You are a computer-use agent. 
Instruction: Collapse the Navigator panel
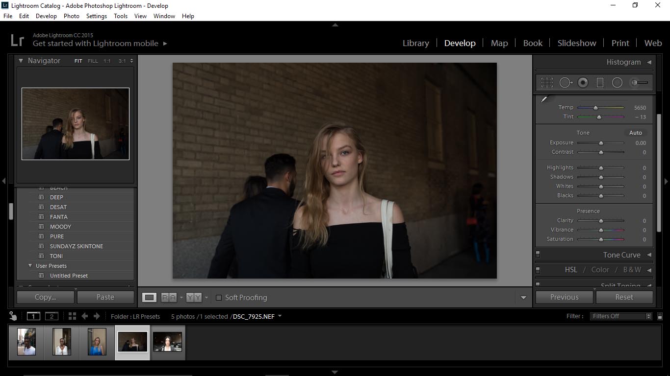coord(21,61)
